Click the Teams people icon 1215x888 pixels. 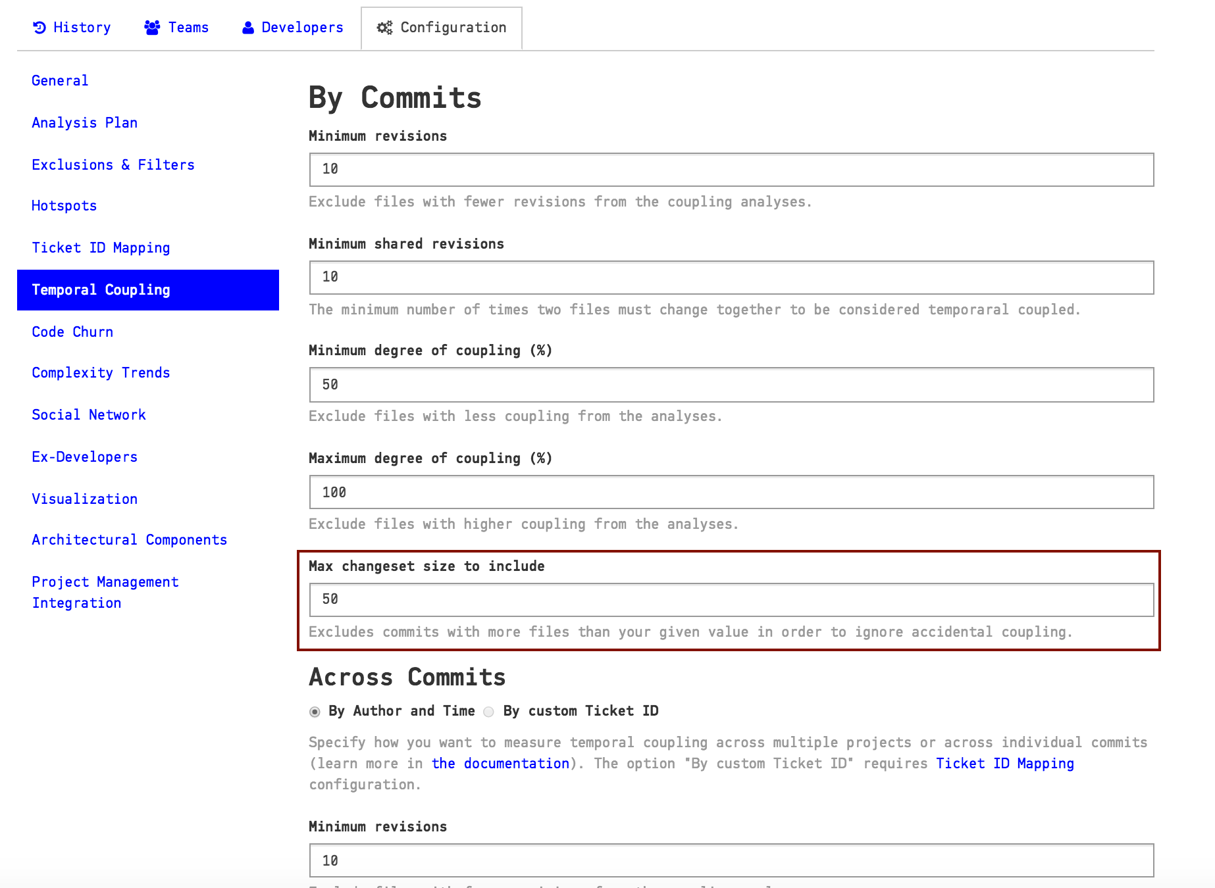click(151, 27)
